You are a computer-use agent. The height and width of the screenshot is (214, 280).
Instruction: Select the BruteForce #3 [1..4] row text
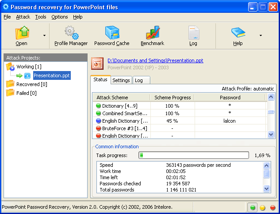[125, 128]
